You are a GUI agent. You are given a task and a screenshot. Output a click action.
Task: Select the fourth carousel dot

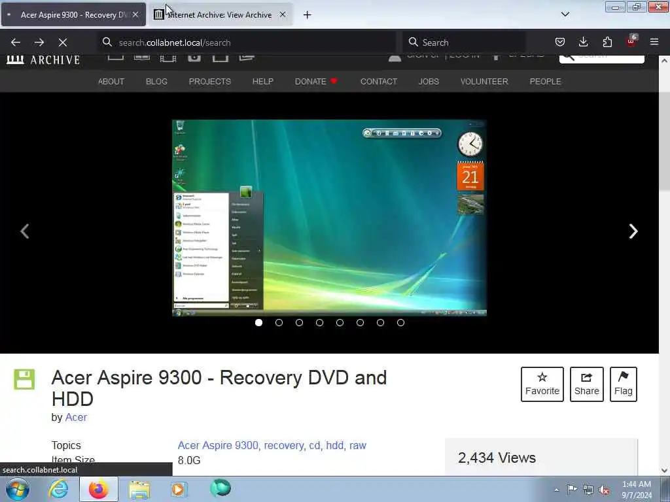click(319, 323)
